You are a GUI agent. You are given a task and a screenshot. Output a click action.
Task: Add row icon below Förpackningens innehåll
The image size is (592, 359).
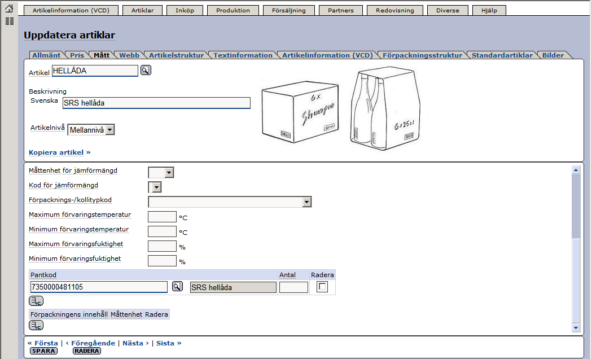point(36,325)
